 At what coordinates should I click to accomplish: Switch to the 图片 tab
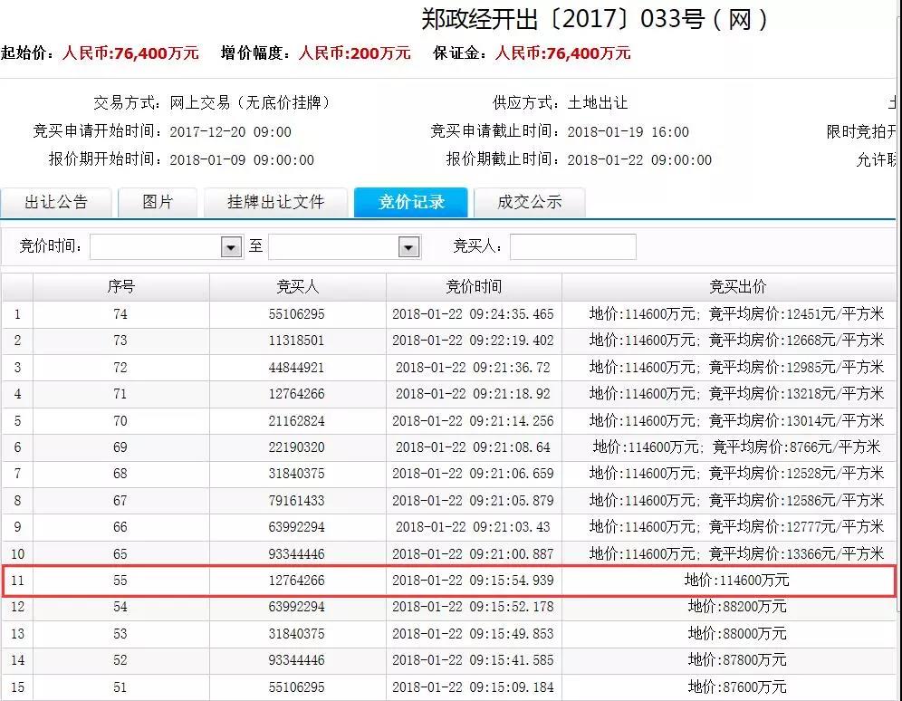click(x=158, y=202)
